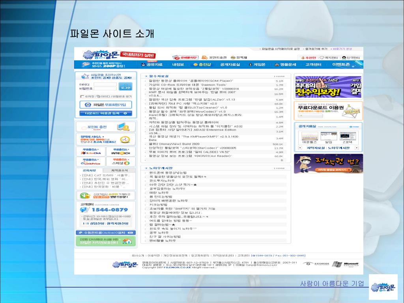Click the 파일몬 저작권보호센터 green banner
Screen dimensions: 404x303
pos(106,241)
